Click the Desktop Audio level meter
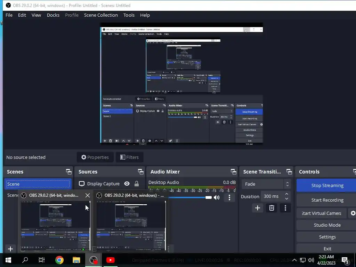 pyautogui.click(x=192, y=187)
